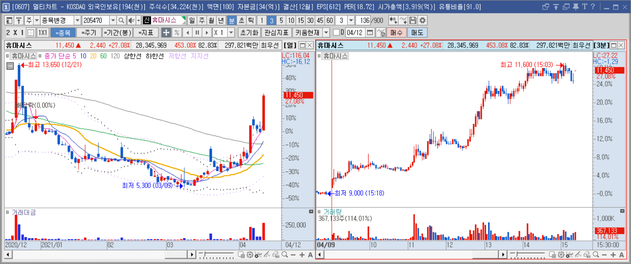The image size is (631, 264).
Task: Open the 키움현재 dropdown arrow
Action: [x=326, y=32]
